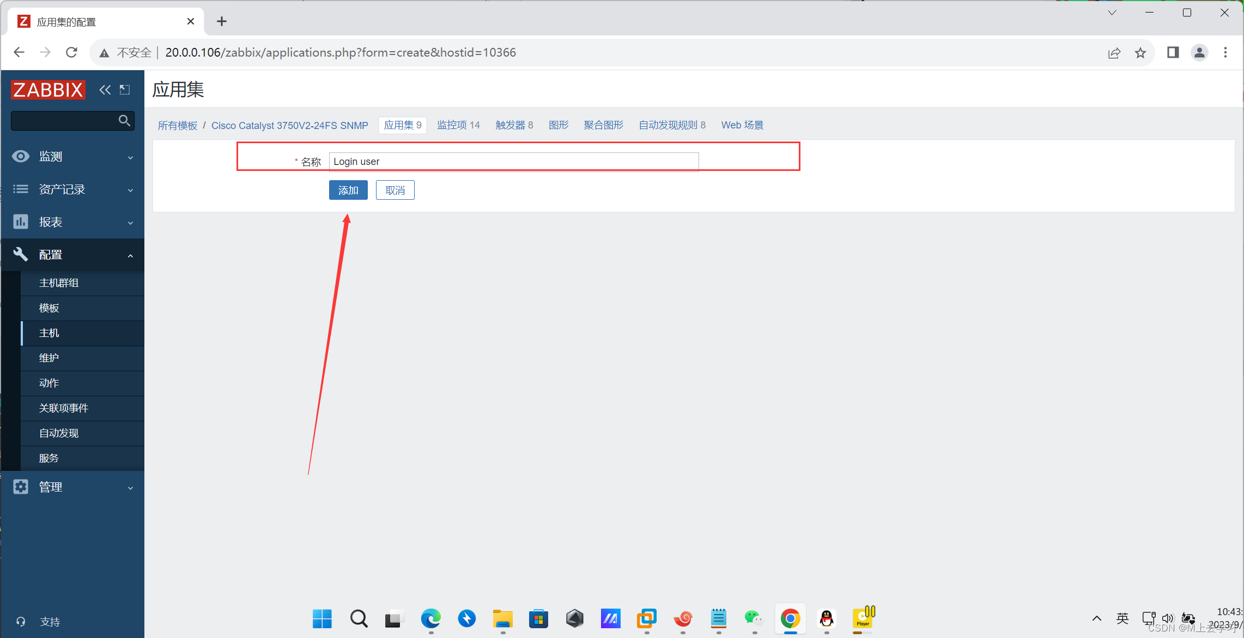The width and height of the screenshot is (1244, 638).
Task: Open 维护 in the sidebar
Action: coord(49,358)
